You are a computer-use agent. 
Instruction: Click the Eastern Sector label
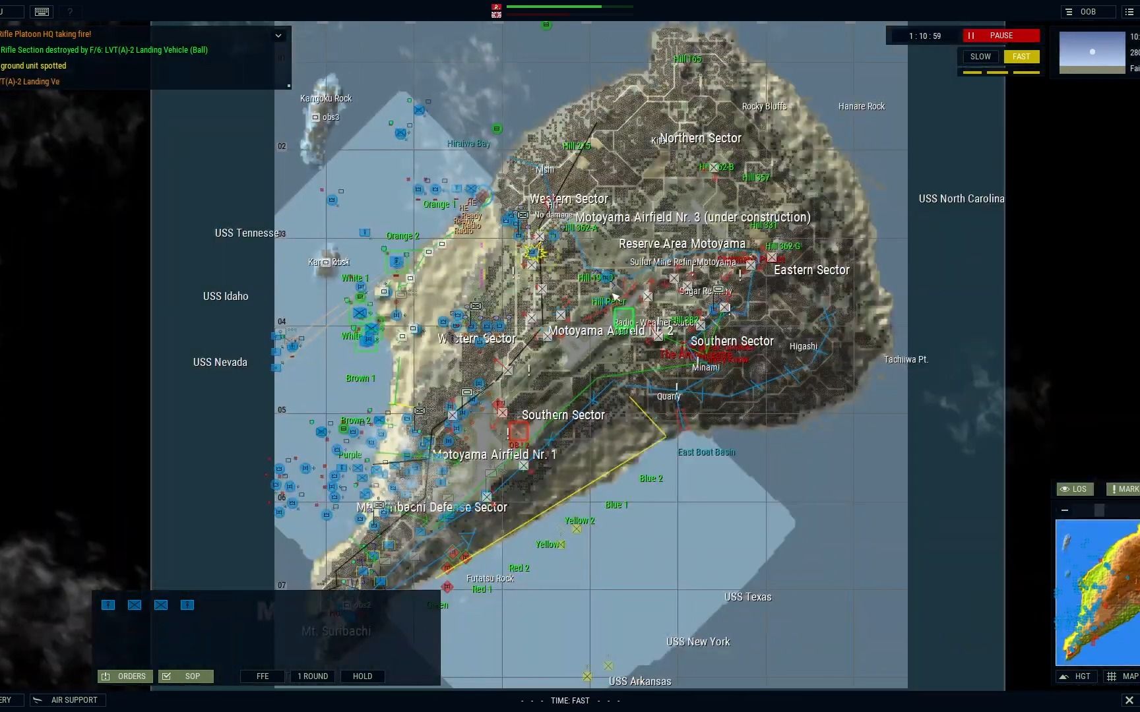pos(811,270)
